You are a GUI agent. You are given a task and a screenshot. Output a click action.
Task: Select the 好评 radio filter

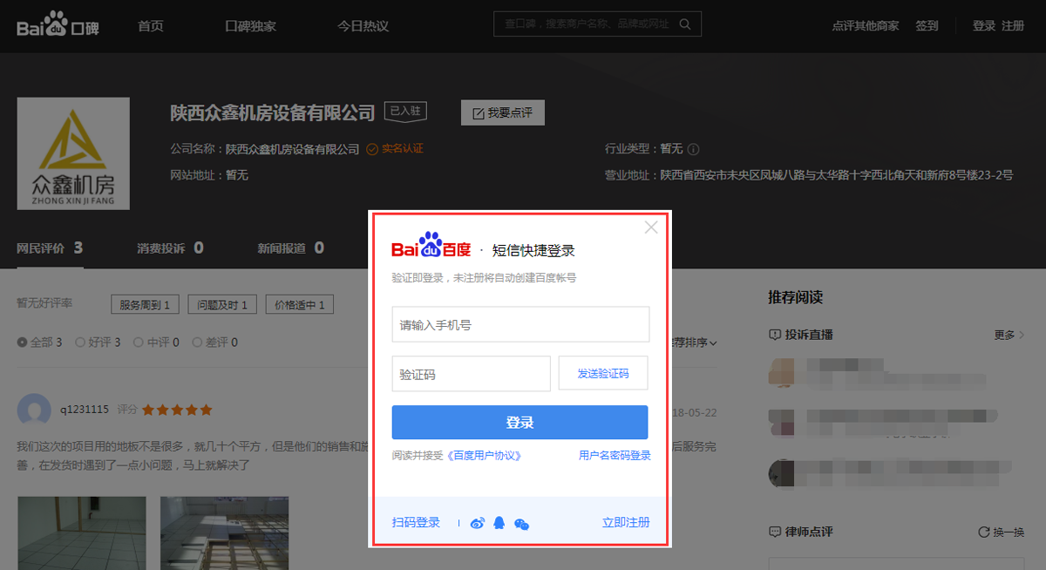81,343
